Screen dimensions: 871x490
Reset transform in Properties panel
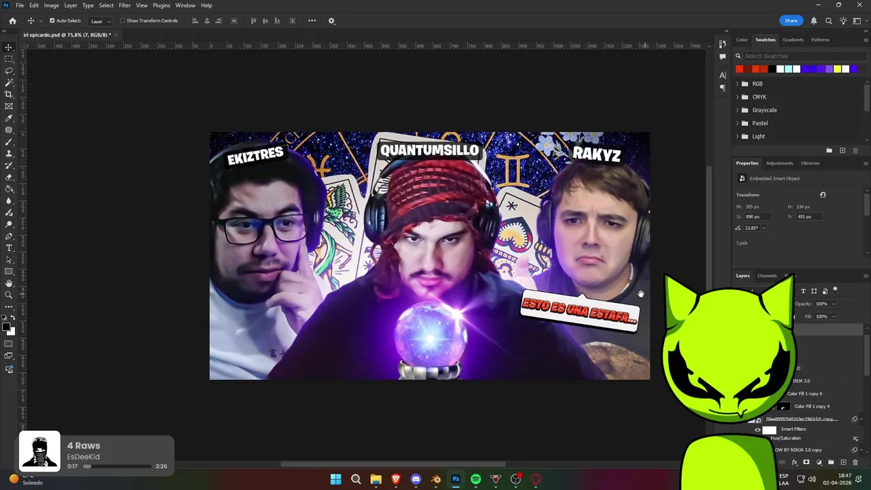click(x=823, y=195)
